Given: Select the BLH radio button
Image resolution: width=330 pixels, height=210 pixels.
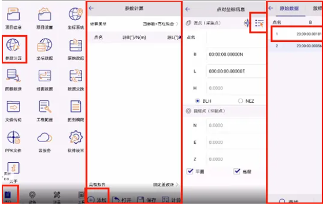Looking at the screenshot, I should click(198, 101).
